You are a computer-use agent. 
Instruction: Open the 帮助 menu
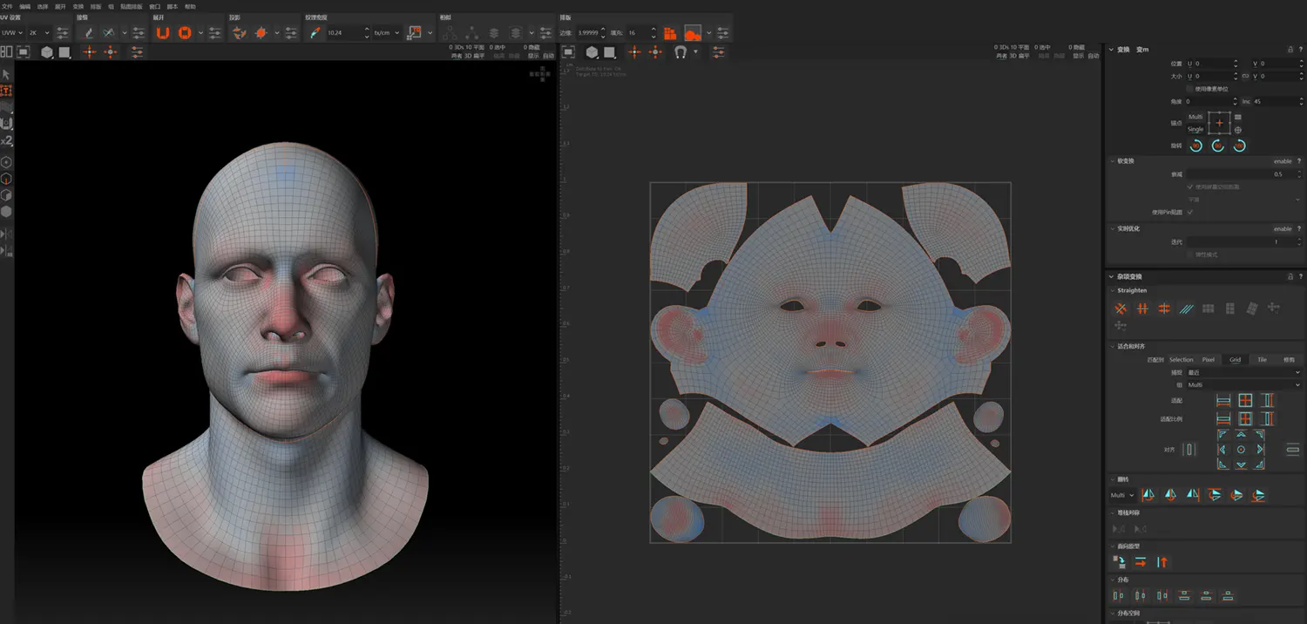[190, 6]
